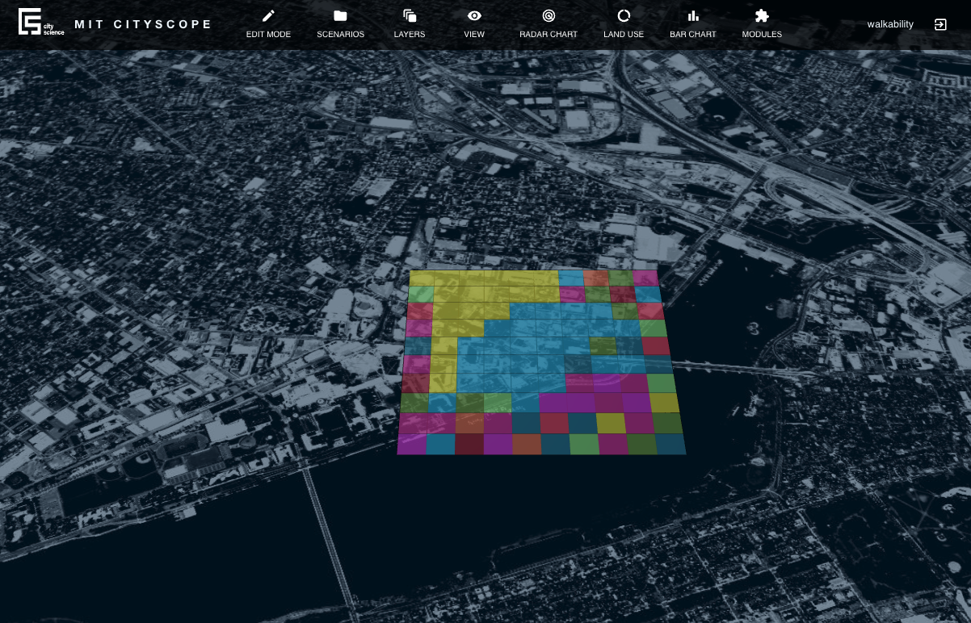Select the Edit Mode pencil icon
The image size is (971, 623).
pos(268,15)
